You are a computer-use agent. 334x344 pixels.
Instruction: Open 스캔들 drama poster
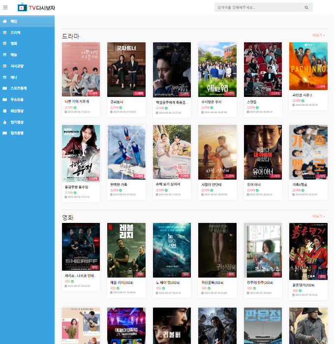click(263, 69)
